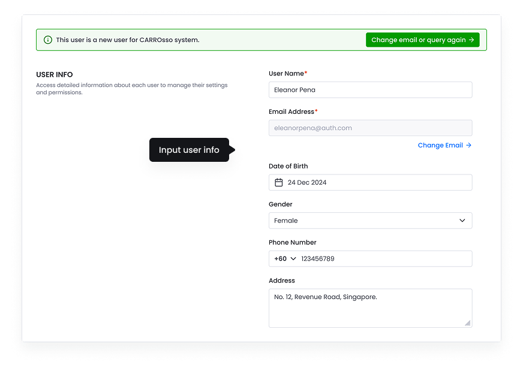This screenshot has width=523, height=371.
Task: Click the chevron next to +60
Action: pos(293,259)
